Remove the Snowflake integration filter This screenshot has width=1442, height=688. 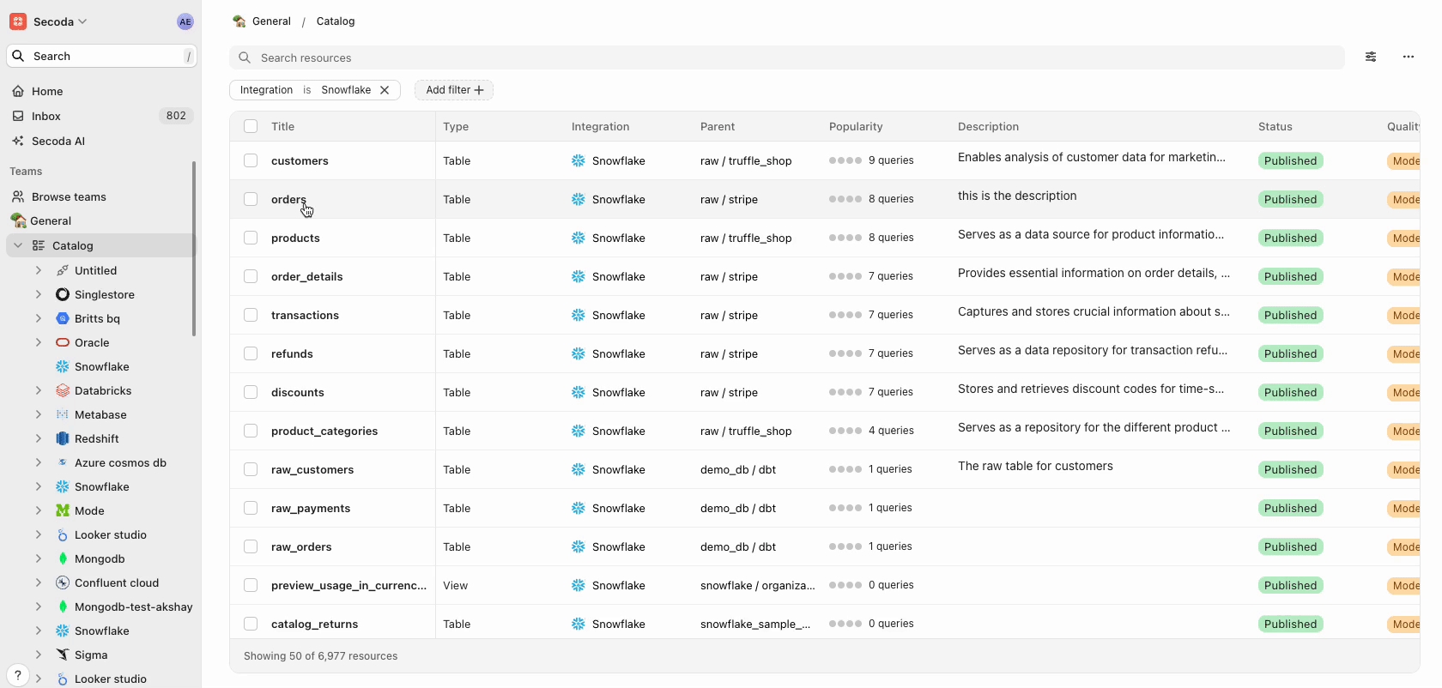(385, 90)
